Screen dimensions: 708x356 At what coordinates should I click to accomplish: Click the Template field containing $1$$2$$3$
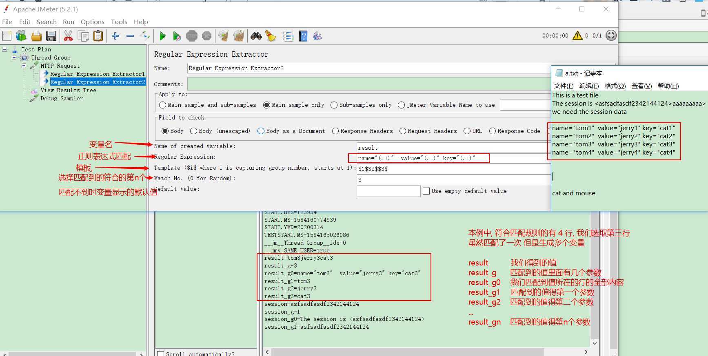(x=454, y=169)
